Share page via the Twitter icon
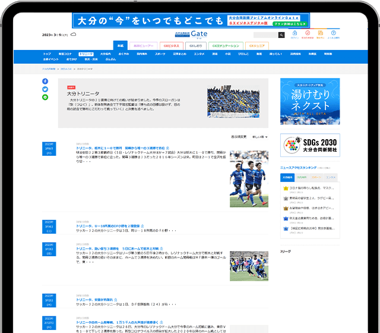Screen dimensions: 380x333 pos(45,89)
